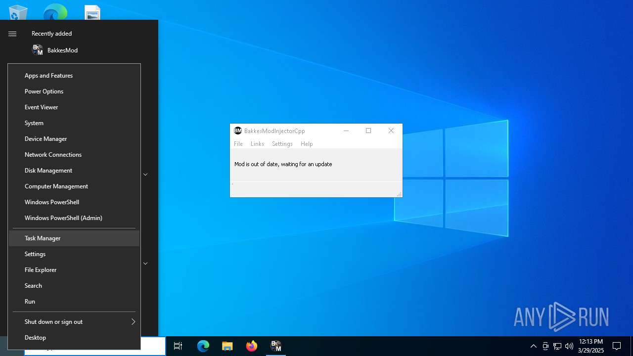Viewport: 633px width, 356px height.
Task: Select System from the context menu
Action: [x=74, y=123]
